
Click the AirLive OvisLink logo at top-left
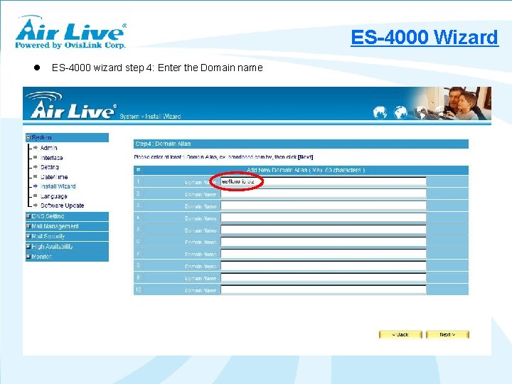point(70,32)
